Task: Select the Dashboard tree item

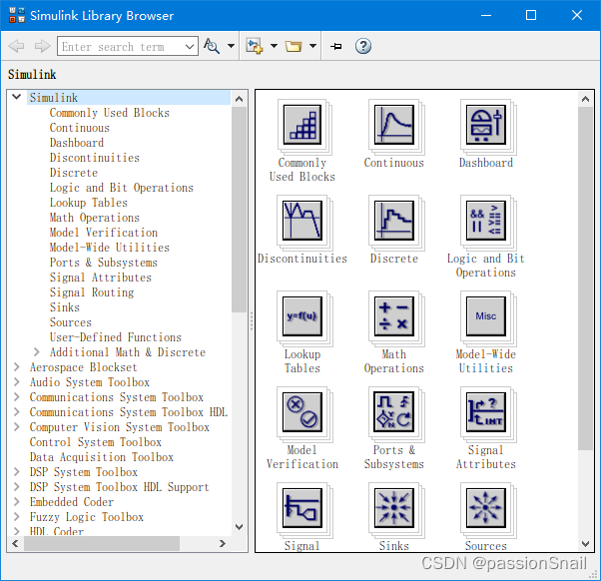Action: click(x=77, y=143)
